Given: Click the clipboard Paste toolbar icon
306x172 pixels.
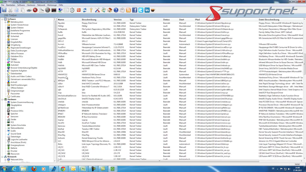Looking at the screenshot, I should pos(23,10).
